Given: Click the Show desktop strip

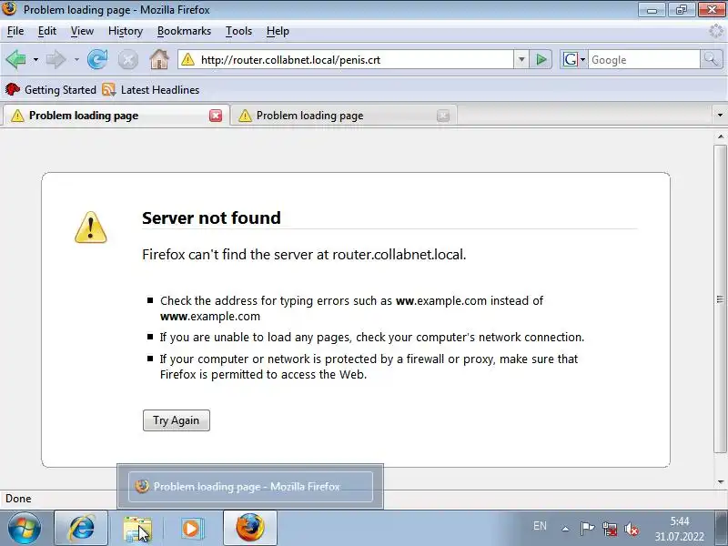Looking at the screenshot, I should [721, 528].
